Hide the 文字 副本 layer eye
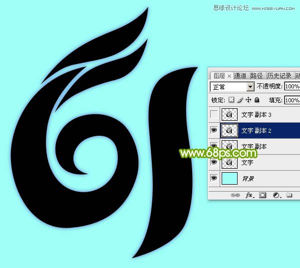This screenshot has width=300, height=268. point(214,146)
